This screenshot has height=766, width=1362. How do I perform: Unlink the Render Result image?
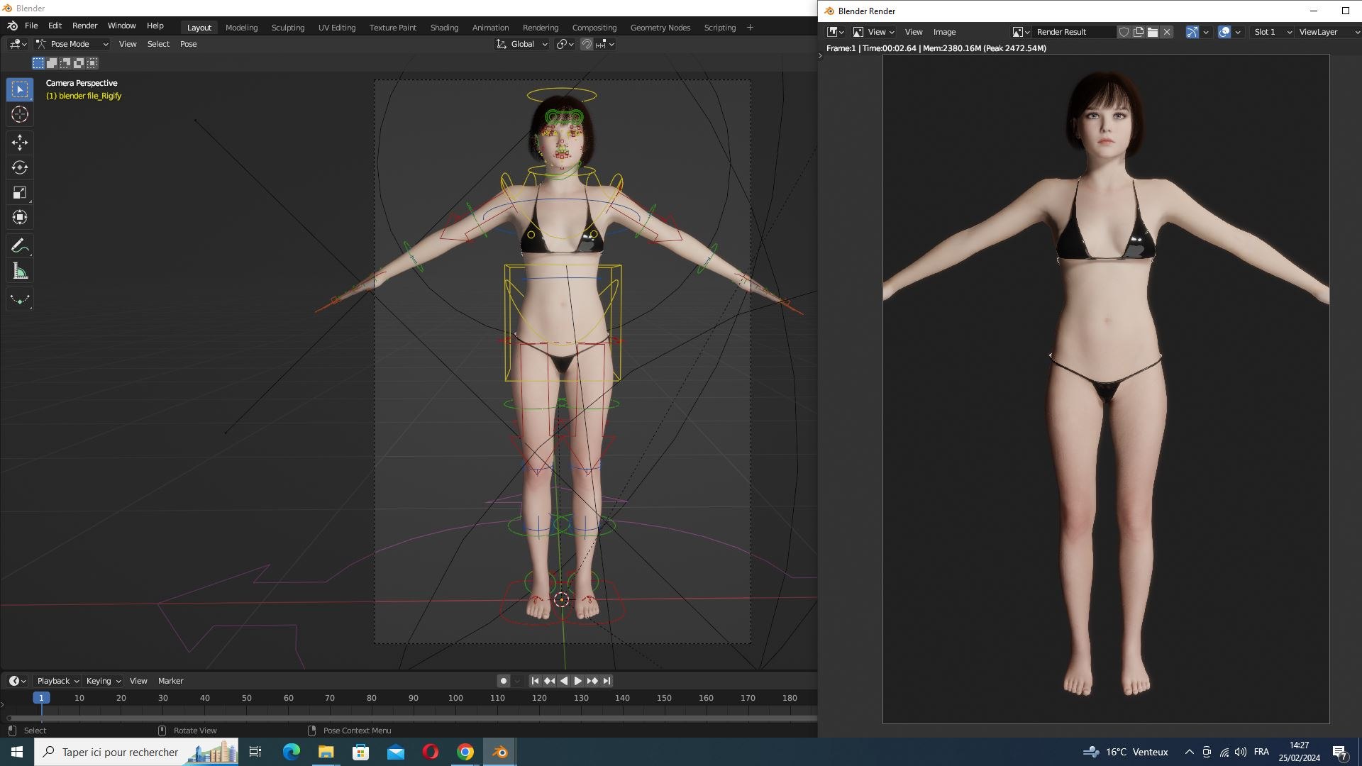click(1167, 32)
